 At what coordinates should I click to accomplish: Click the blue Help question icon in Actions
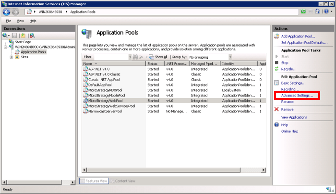276,125
